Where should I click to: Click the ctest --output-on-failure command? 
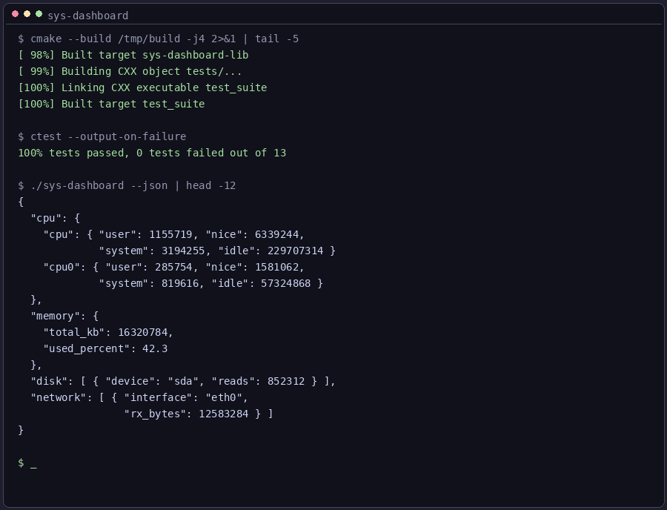pyautogui.click(x=102, y=136)
